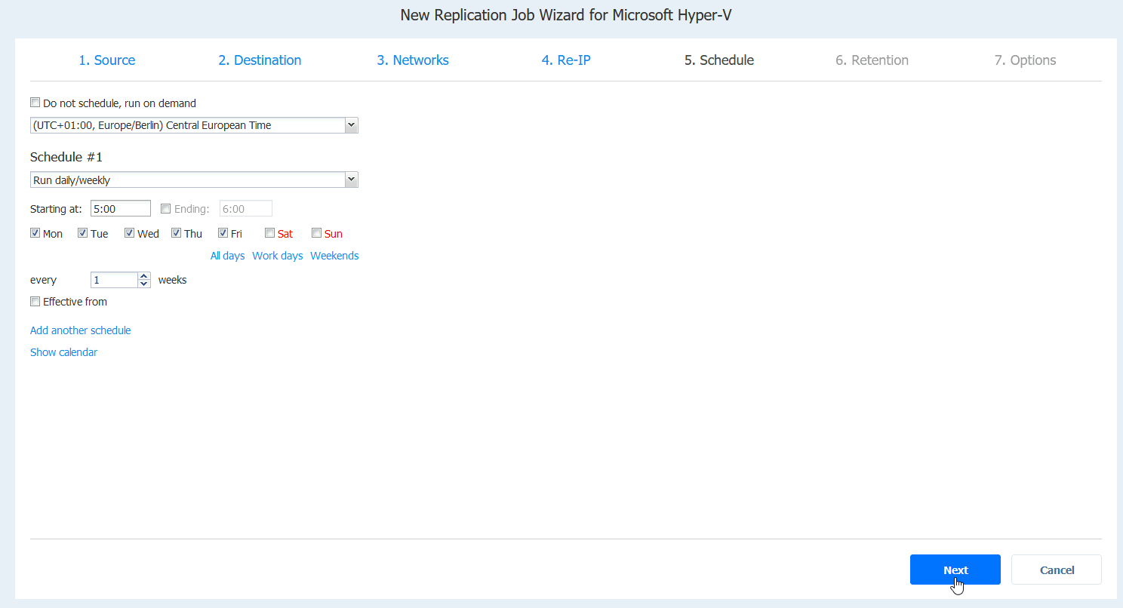The image size is (1123, 608).
Task: Tick 'Do not schedule, run on demand' checkbox
Action: tap(35, 103)
